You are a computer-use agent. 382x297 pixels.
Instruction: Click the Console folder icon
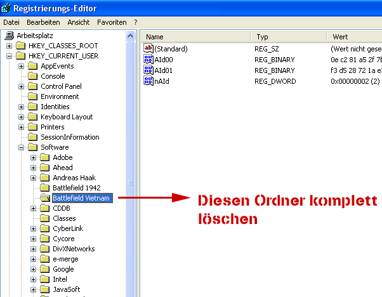(32, 76)
